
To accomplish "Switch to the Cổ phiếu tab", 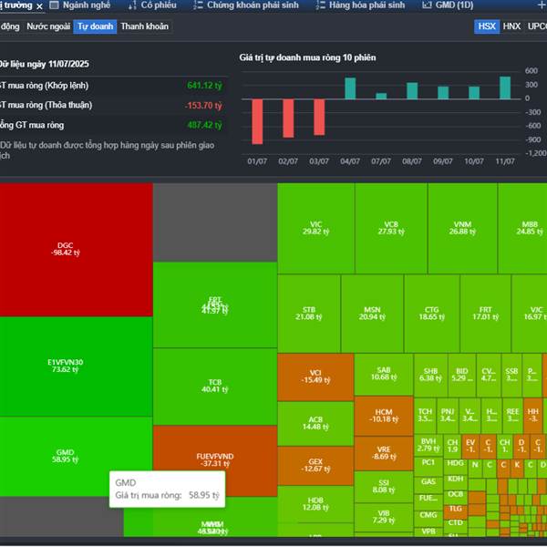I will coord(152,5).
